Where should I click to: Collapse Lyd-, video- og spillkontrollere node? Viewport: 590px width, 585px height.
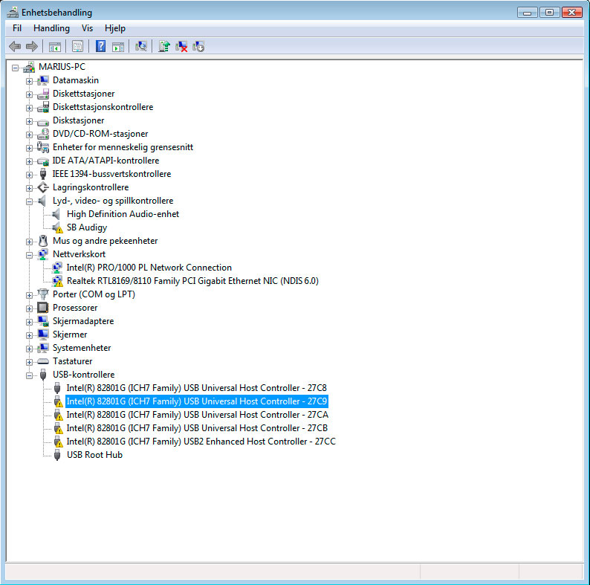[x=29, y=201]
